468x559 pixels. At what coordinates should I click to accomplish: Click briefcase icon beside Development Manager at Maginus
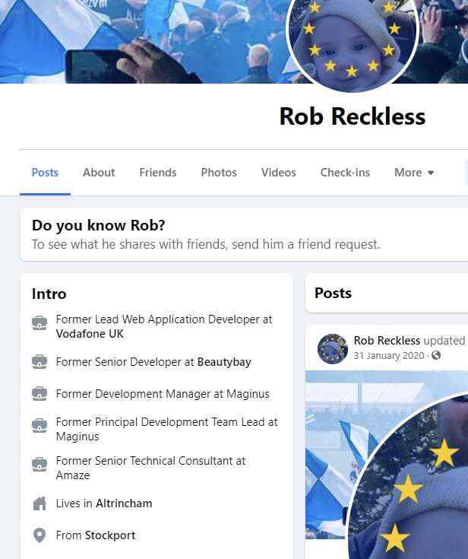coord(40,394)
